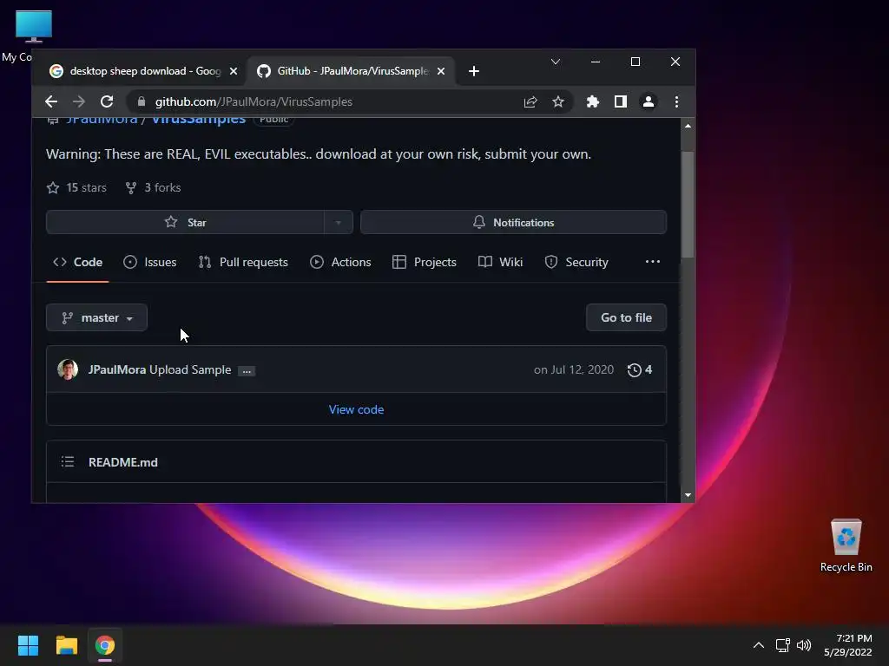Open the taskbar clock and date
The height and width of the screenshot is (666, 889).
[x=847, y=645]
